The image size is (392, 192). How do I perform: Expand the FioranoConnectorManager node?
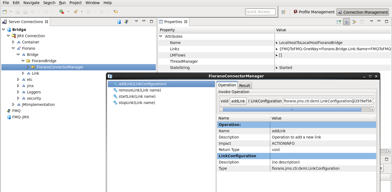pos(28,67)
